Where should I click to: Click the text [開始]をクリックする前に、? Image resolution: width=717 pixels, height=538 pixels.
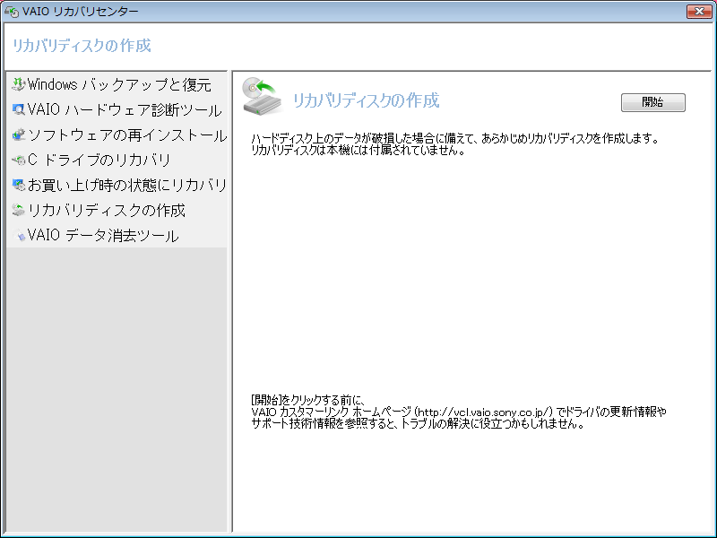(x=308, y=400)
